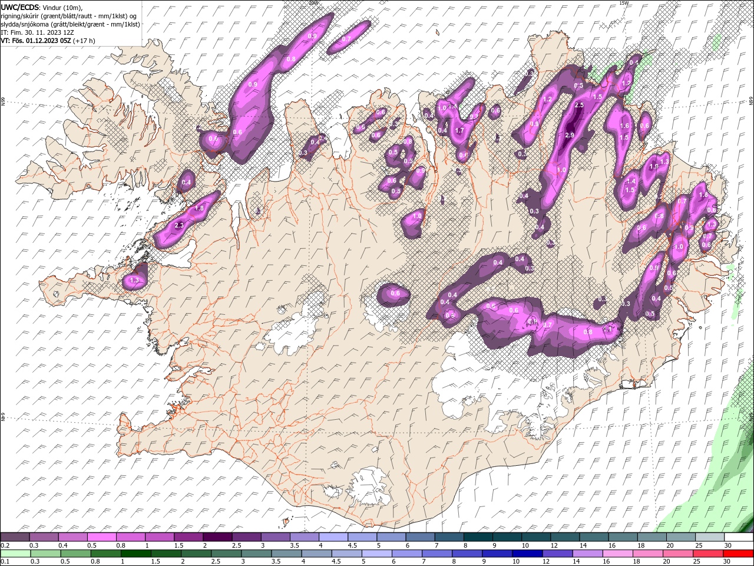Click the 1.2 snowfall value in the northeast
This screenshot has height=566, width=754.
[547, 100]
